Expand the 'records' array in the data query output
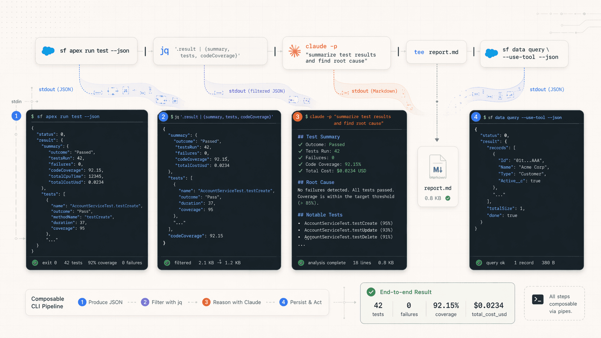 (x=498, y=147)
